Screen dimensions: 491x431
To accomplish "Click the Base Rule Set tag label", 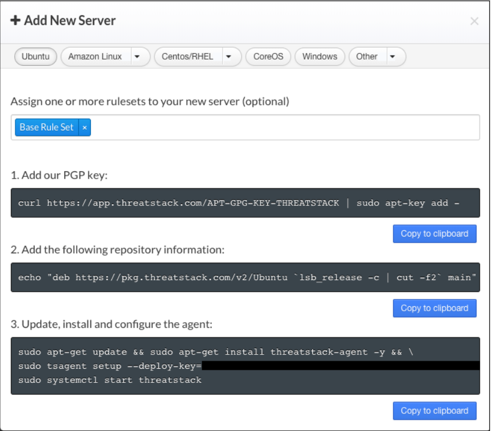I will point(47,127).
